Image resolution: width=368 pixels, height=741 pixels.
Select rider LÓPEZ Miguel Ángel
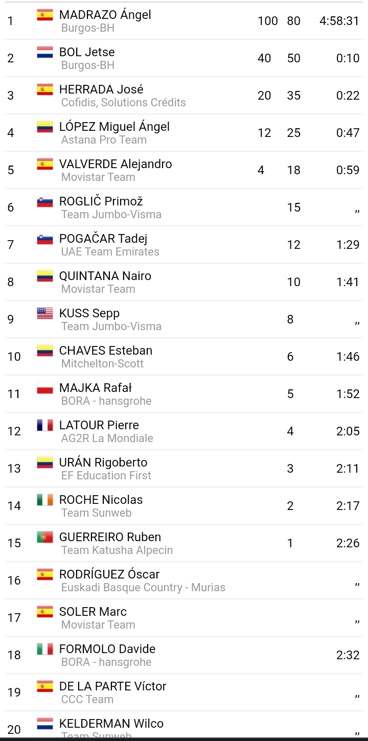point(114,127)
